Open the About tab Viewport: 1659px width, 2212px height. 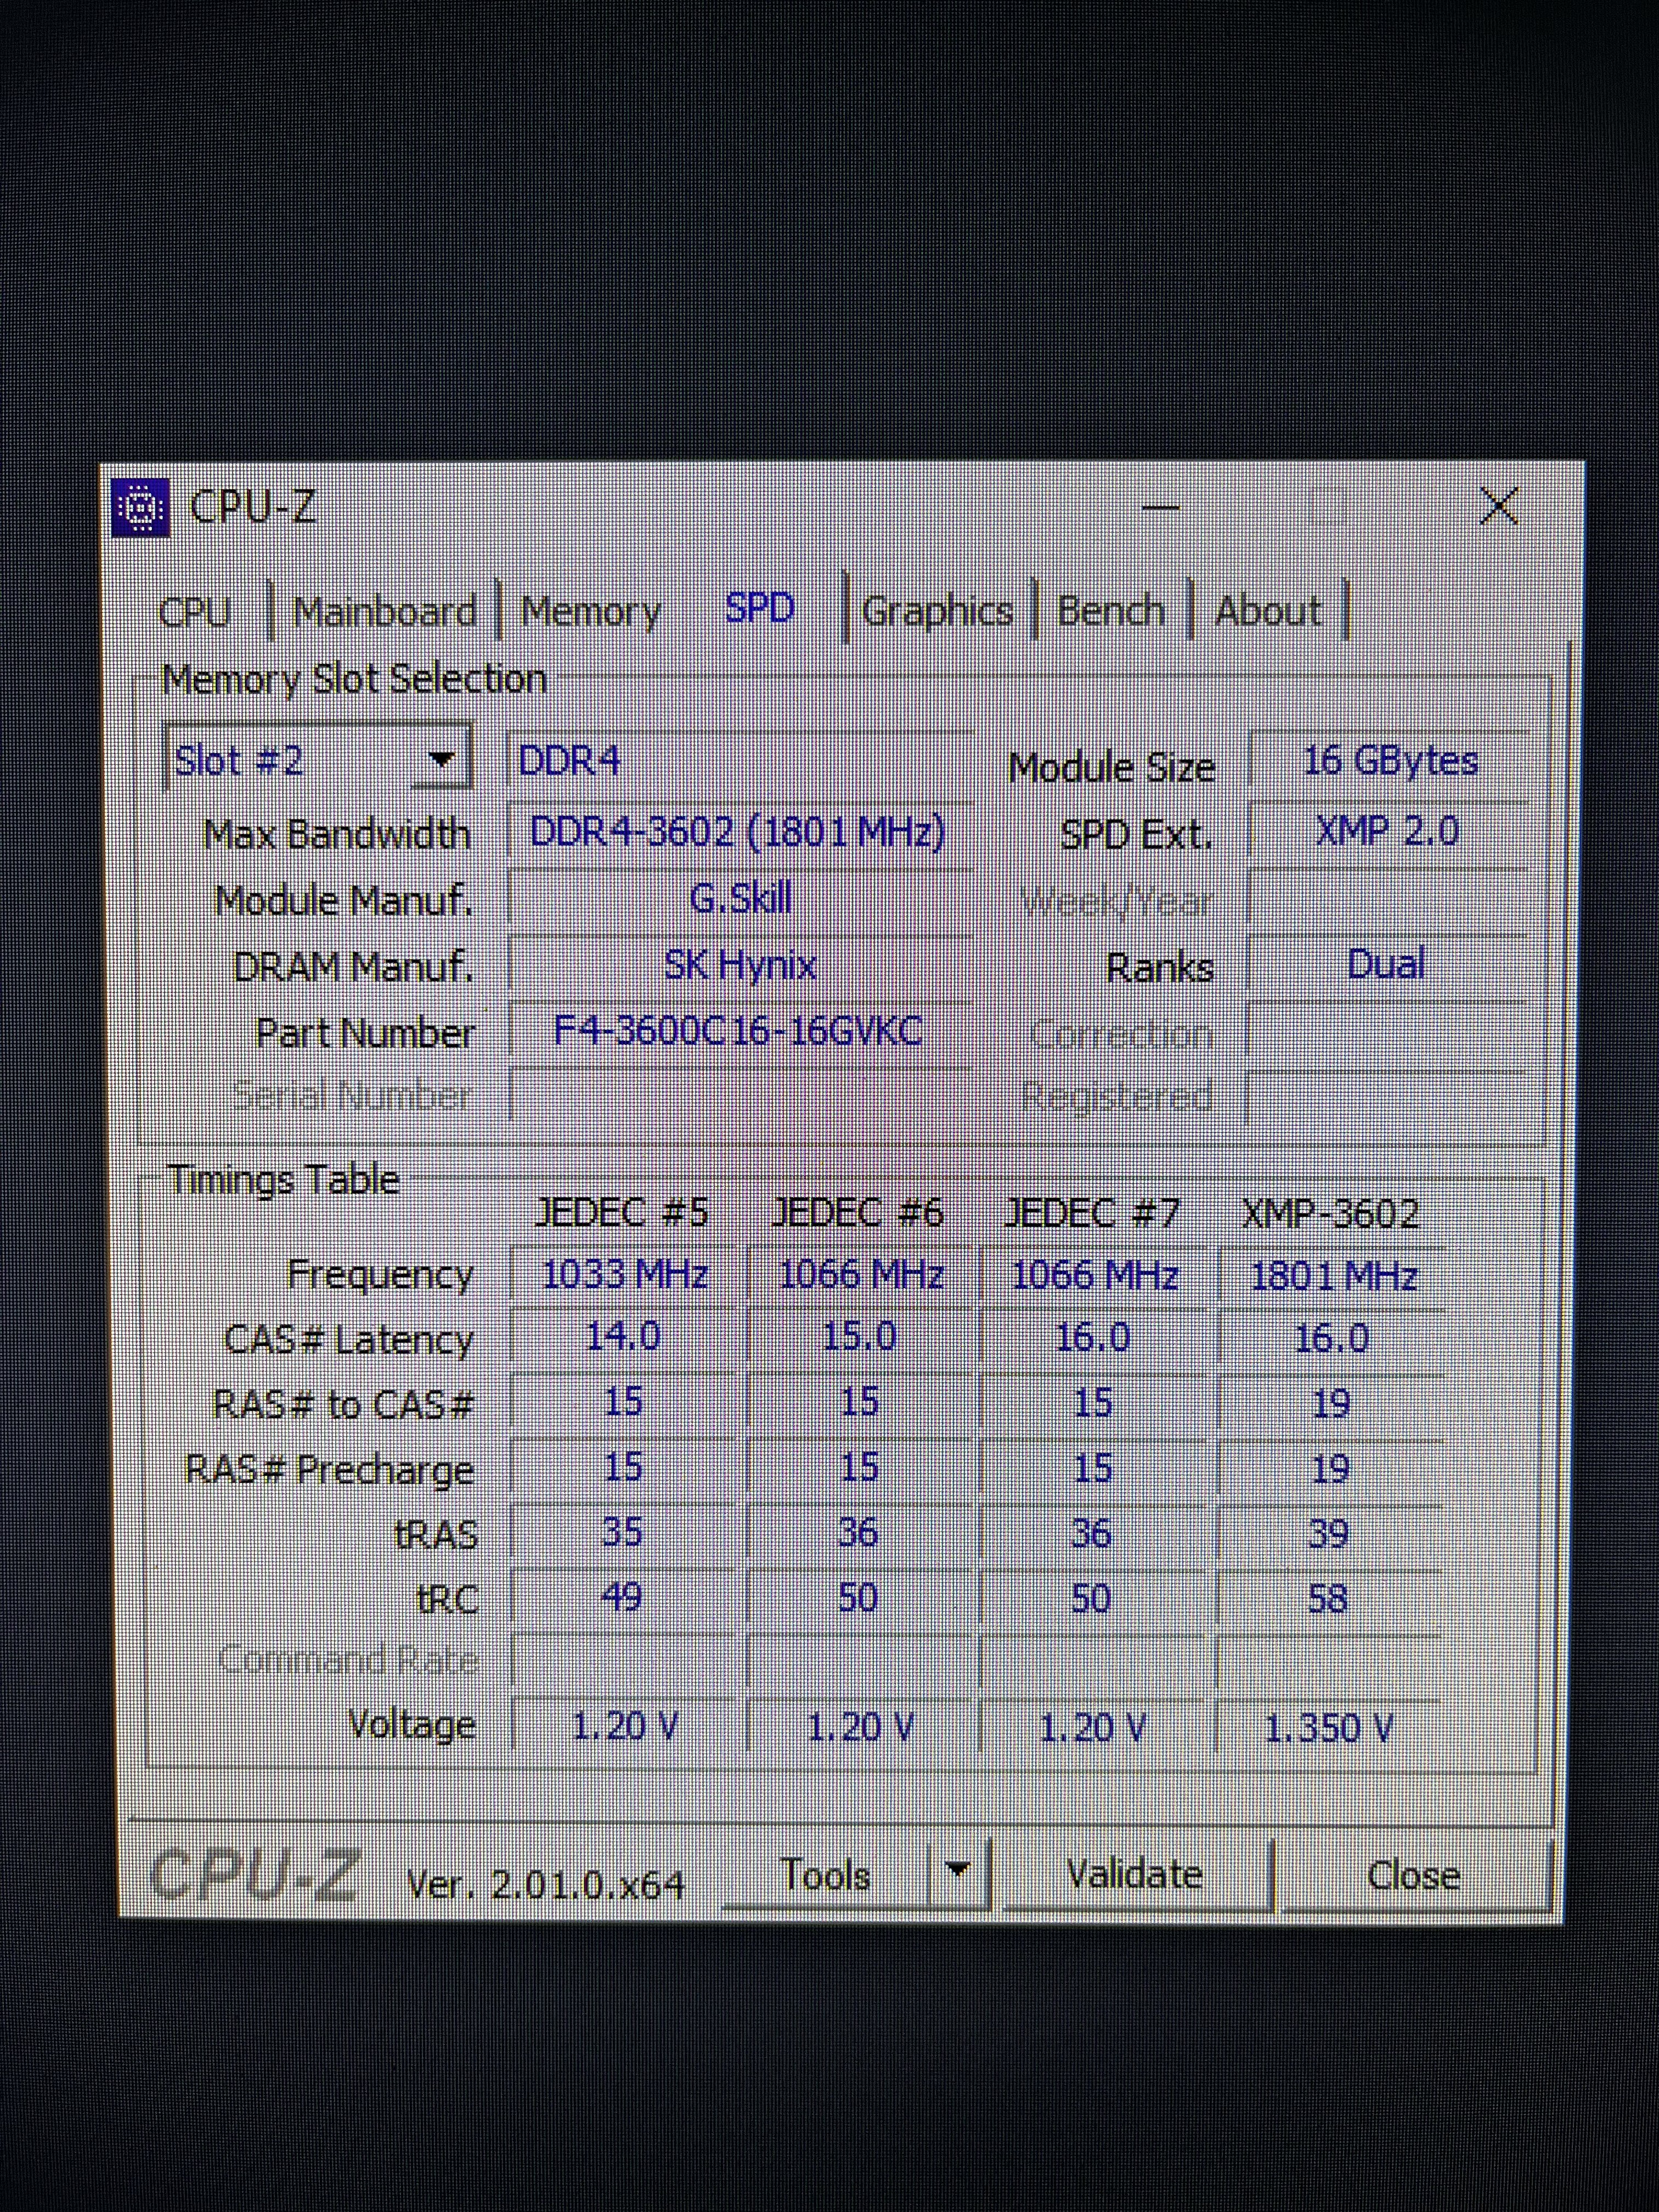pos(1268,611)
